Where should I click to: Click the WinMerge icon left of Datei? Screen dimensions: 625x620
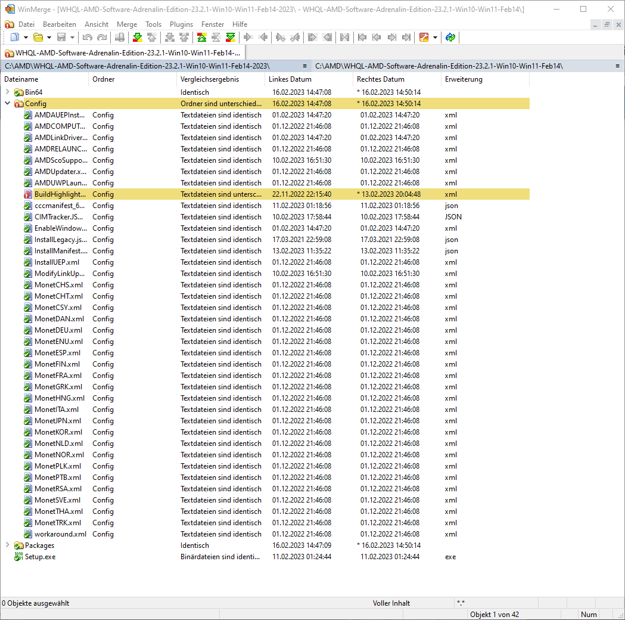pos(9,24)
